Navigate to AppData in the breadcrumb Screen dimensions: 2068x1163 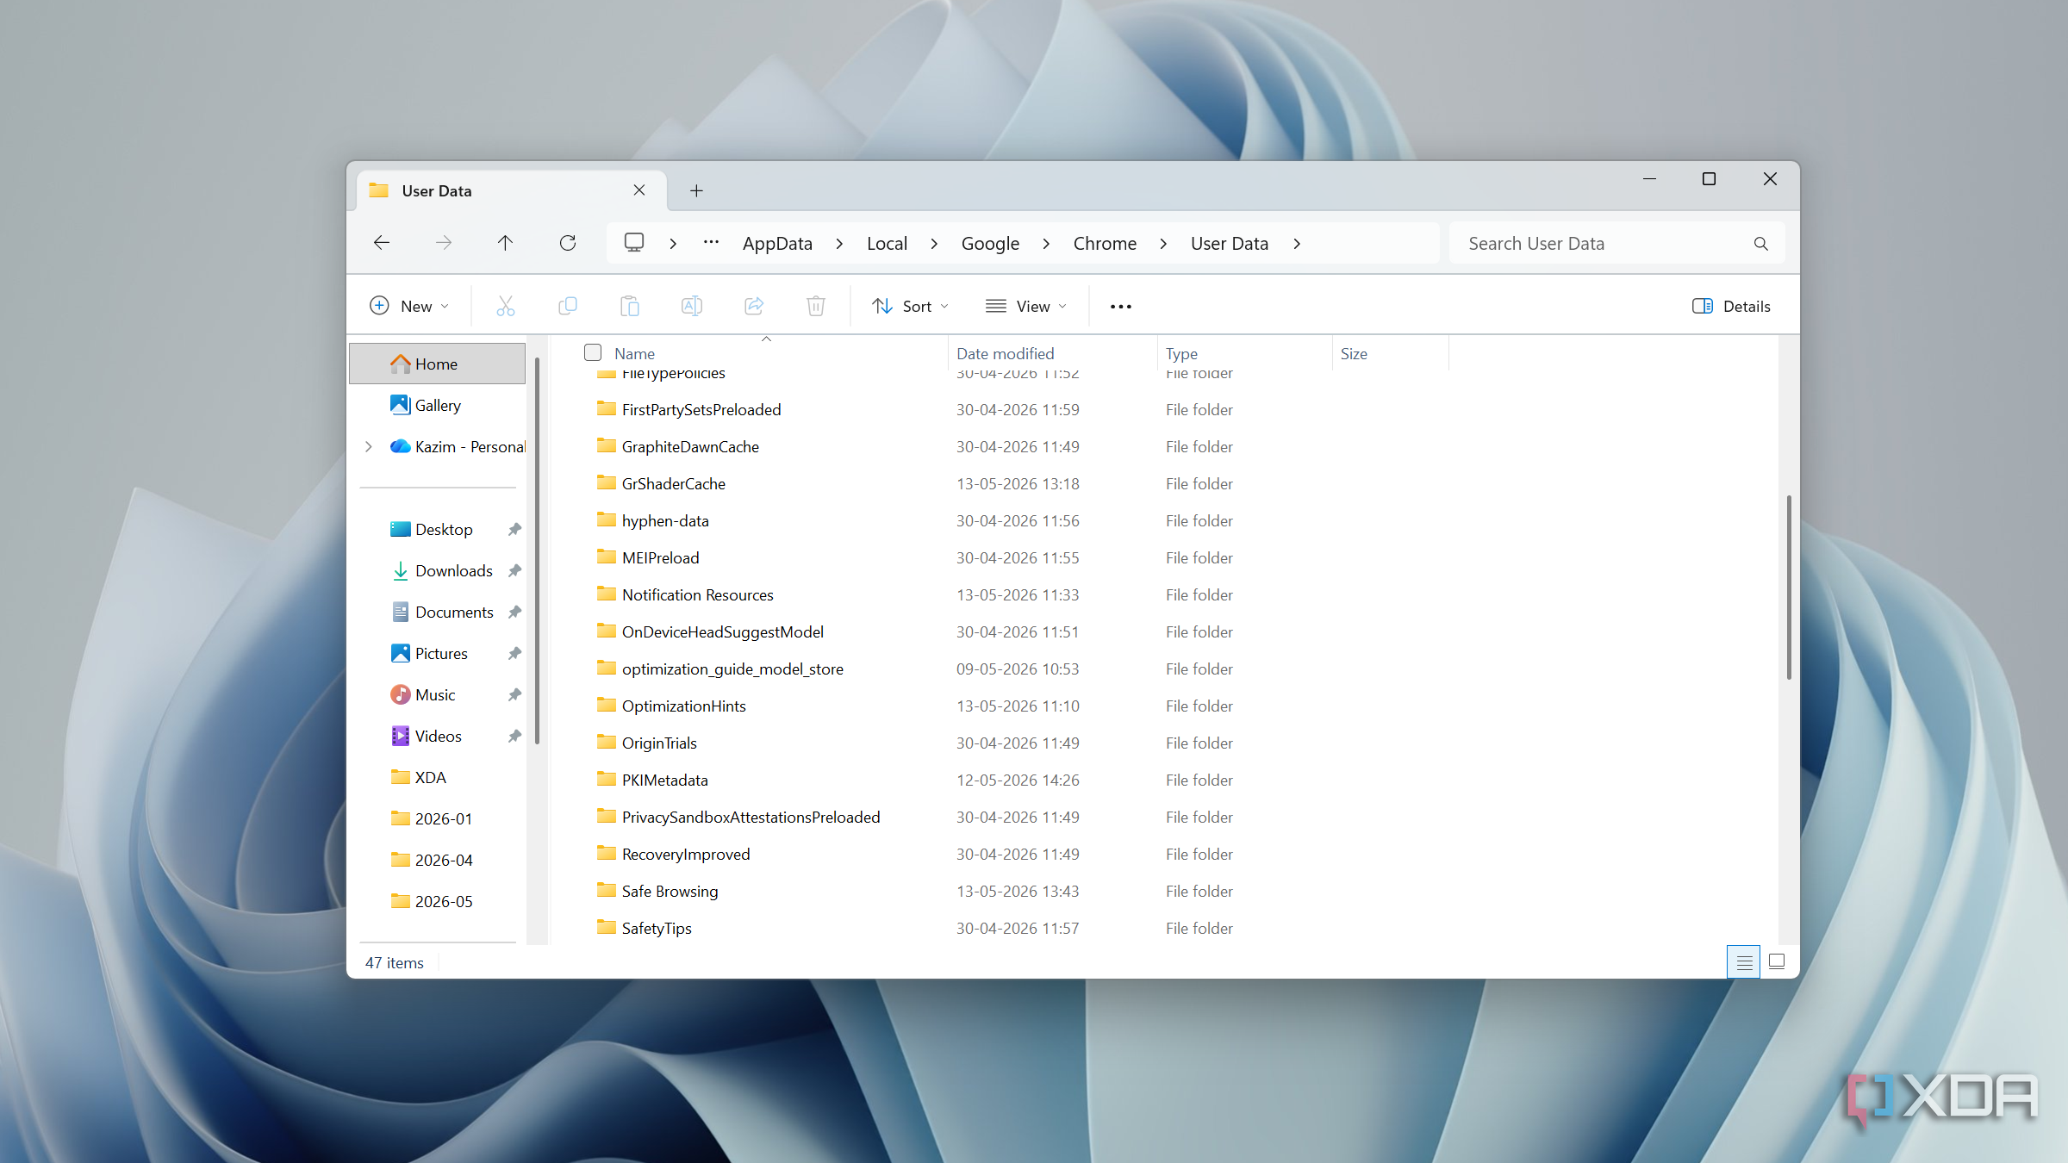[x=777, y=244]
